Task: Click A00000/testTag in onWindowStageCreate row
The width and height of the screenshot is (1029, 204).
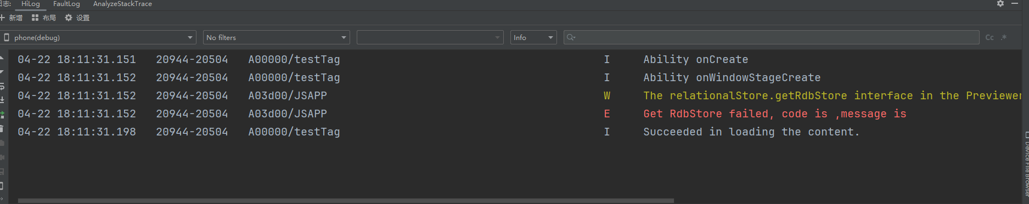Action: pos(294,77)
